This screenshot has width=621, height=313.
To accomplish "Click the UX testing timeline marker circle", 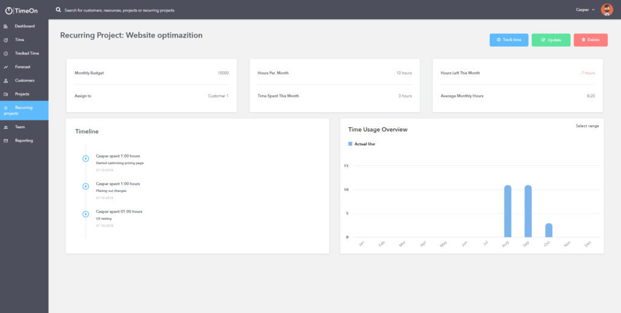I will click(x=86, y=214).
